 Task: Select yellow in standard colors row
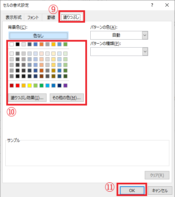(x=30, y=86)
